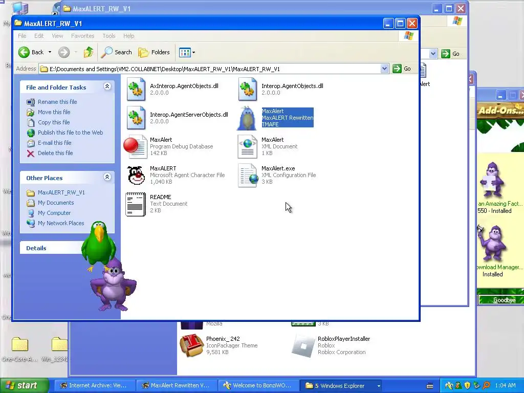The width and height of the screenshot is (524, 393).
Task: Click the Go button beside address bar
Action: pos(402,69)
